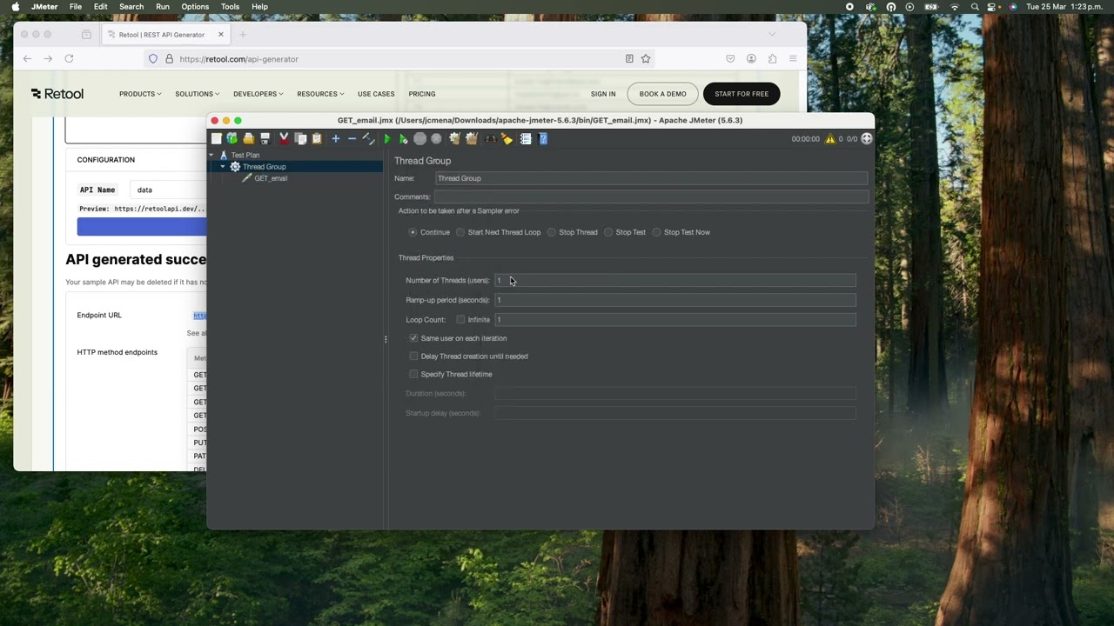Click the remote engine icon at JMeter toolbar end
This screenshot has width=1114, height=626.
(867, 139)
